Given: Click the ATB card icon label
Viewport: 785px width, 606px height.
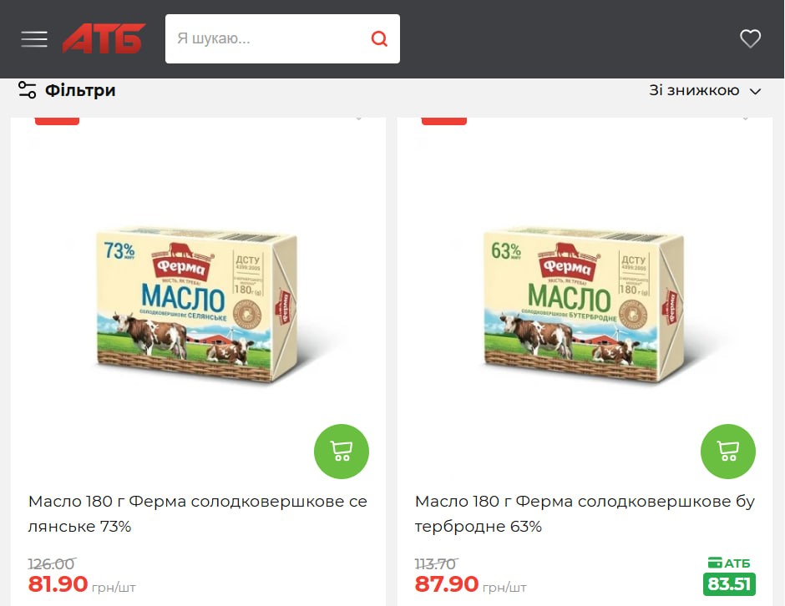Looking at the screenshot, I should (x=729, y=563).
